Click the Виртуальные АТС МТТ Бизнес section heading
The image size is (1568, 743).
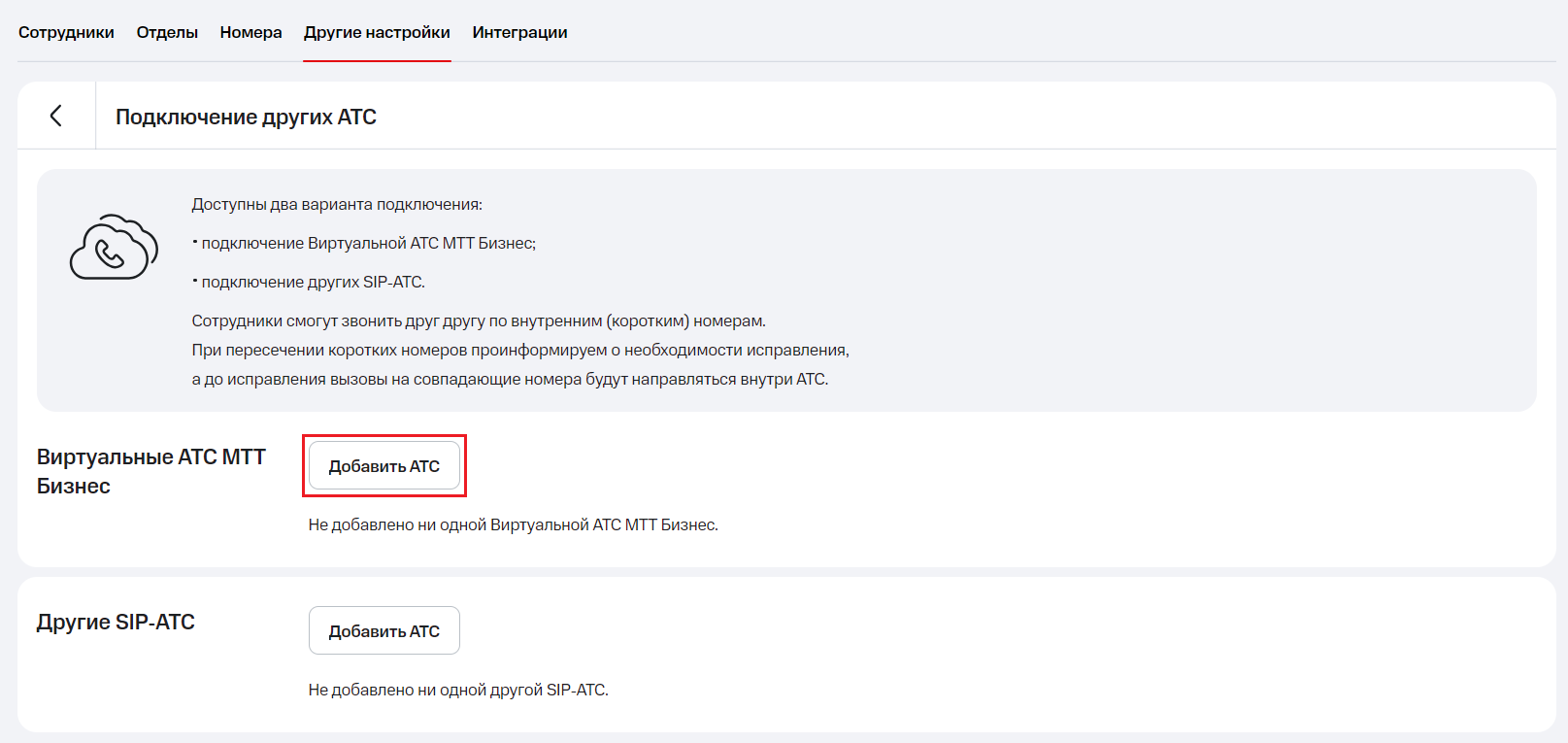tap(150, 471)
